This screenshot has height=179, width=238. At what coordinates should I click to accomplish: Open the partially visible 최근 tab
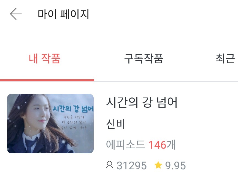pos(225,59)
